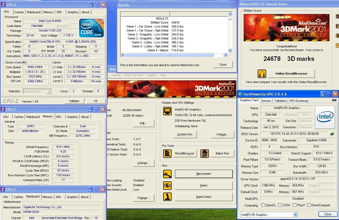Click the 3DMark2001 banner in Overall Score window

(x=286, y=27)
